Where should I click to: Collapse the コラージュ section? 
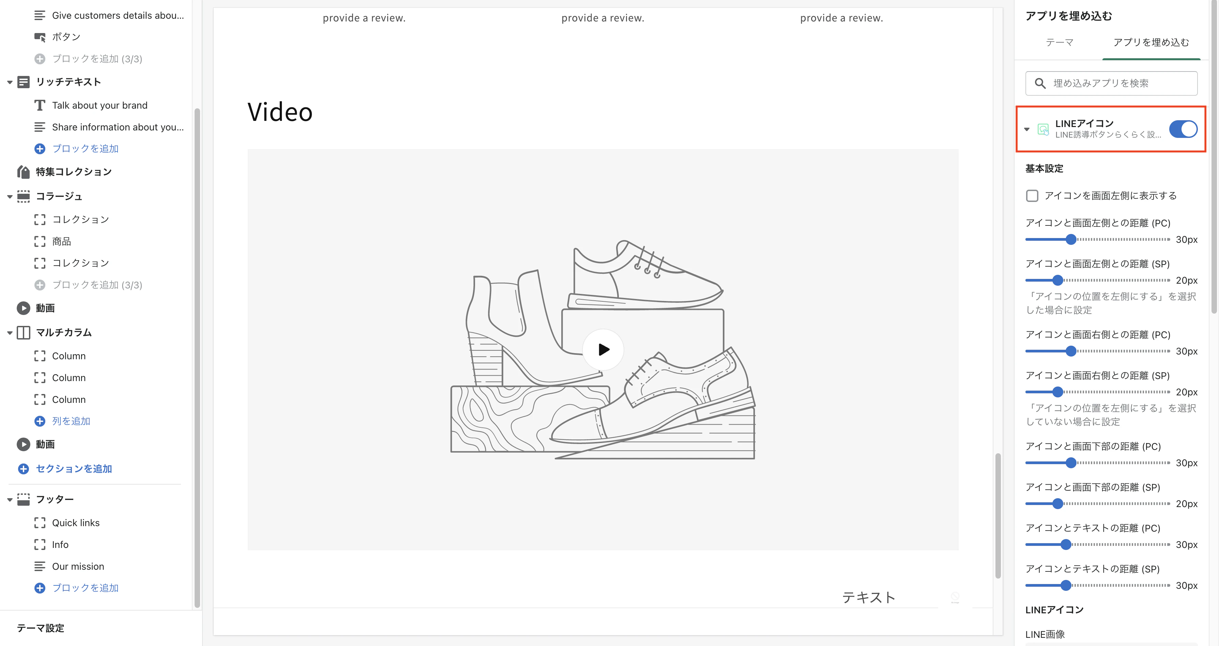pos(10,197)
